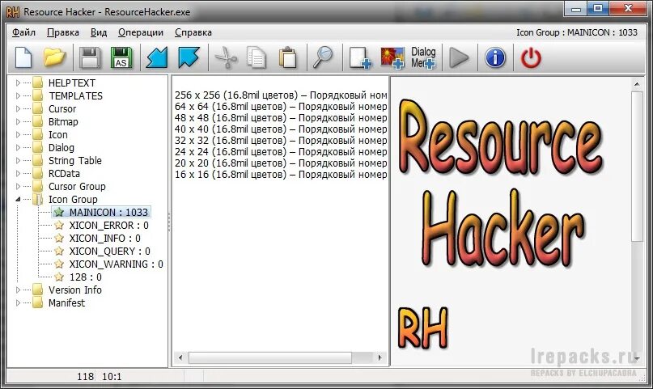This screenshot has width=653, height=389.
Task: Click the large Resource Hacker preview image
Action: (501, 183)
